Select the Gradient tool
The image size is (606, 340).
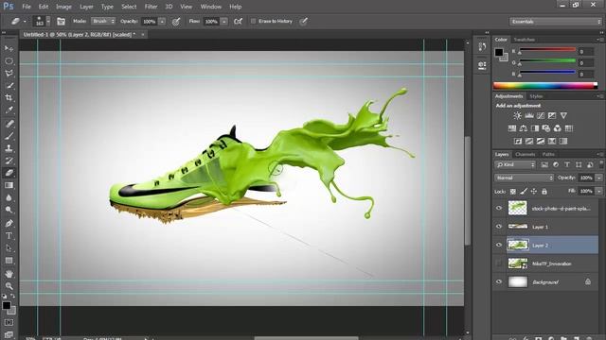(9, 185)
